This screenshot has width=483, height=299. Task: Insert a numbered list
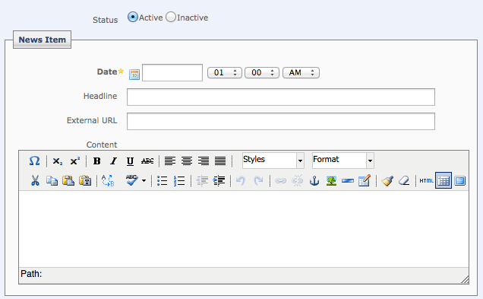[x=179, y=180]
